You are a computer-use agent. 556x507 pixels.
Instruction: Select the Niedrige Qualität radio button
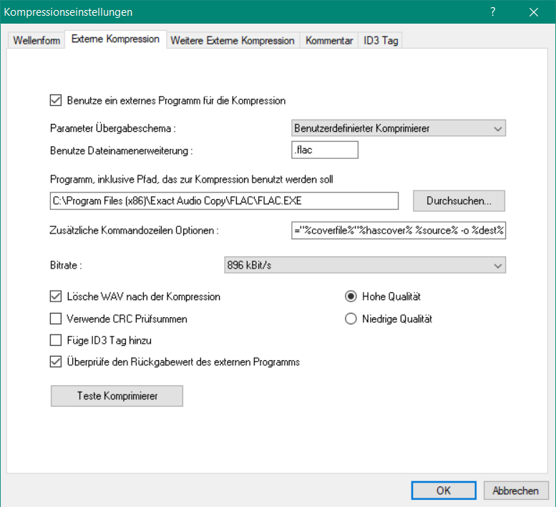(x=351, y=319)
